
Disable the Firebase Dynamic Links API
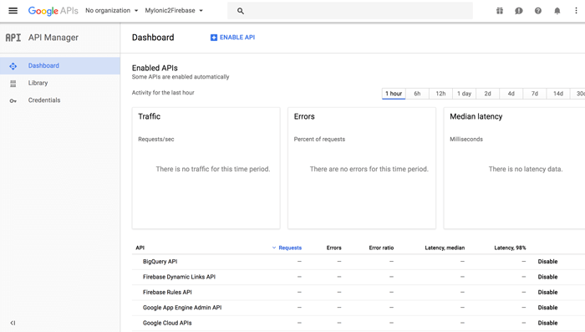(x=547, y=277)
